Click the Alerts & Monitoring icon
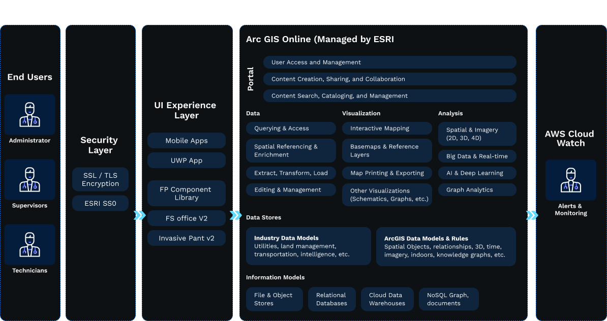607x321 pixels. coord(570,180)
